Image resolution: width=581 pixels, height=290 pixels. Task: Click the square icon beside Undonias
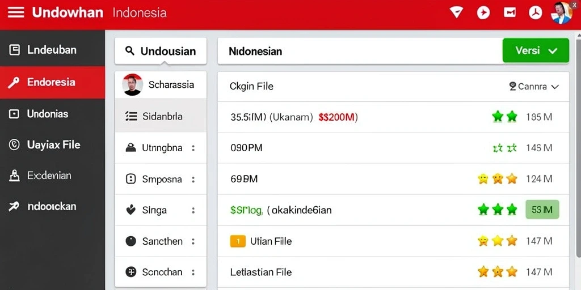click(14, 114)
